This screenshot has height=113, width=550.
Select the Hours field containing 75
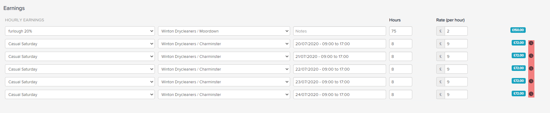401,31
